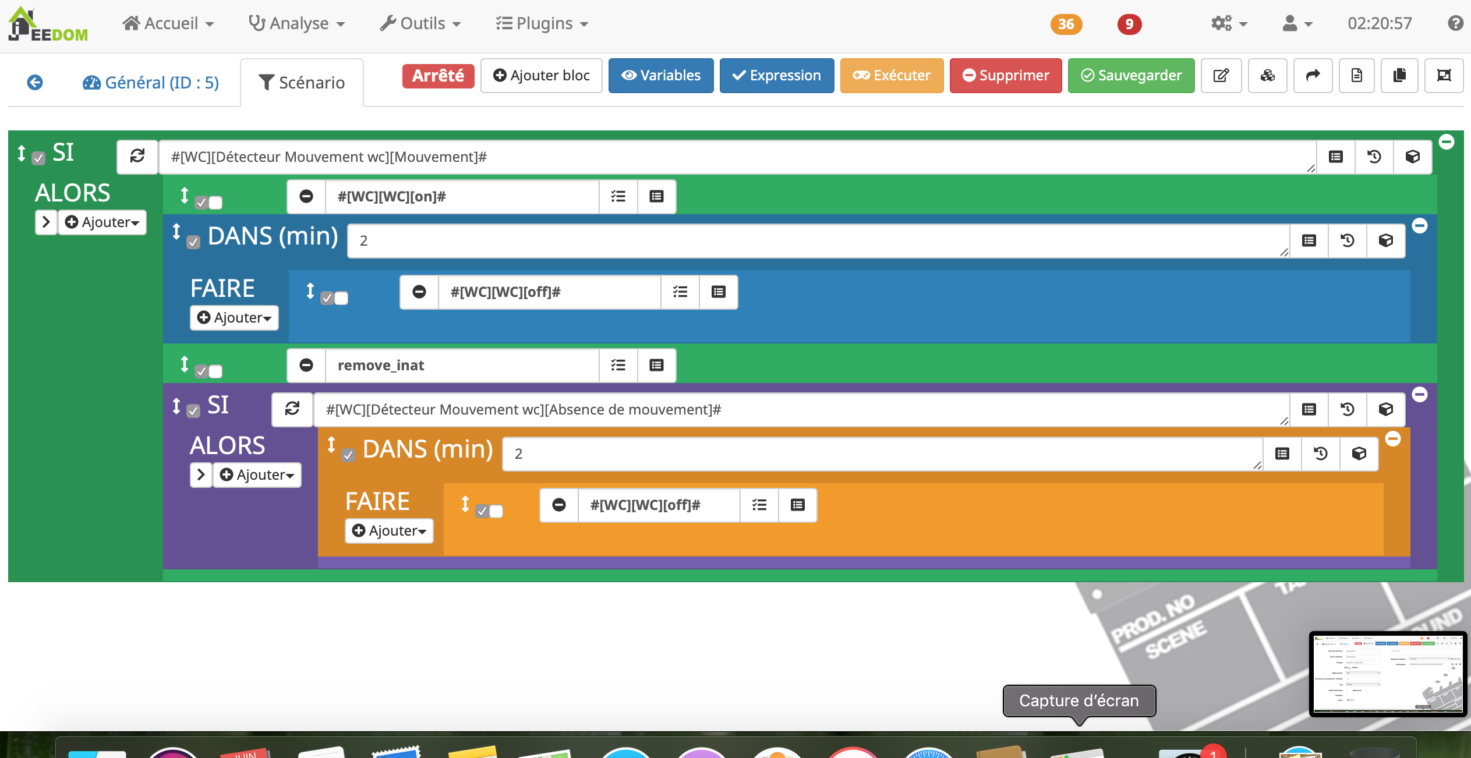Pick command for remove_inat action

pyautogui.click(x=657, y=366)
